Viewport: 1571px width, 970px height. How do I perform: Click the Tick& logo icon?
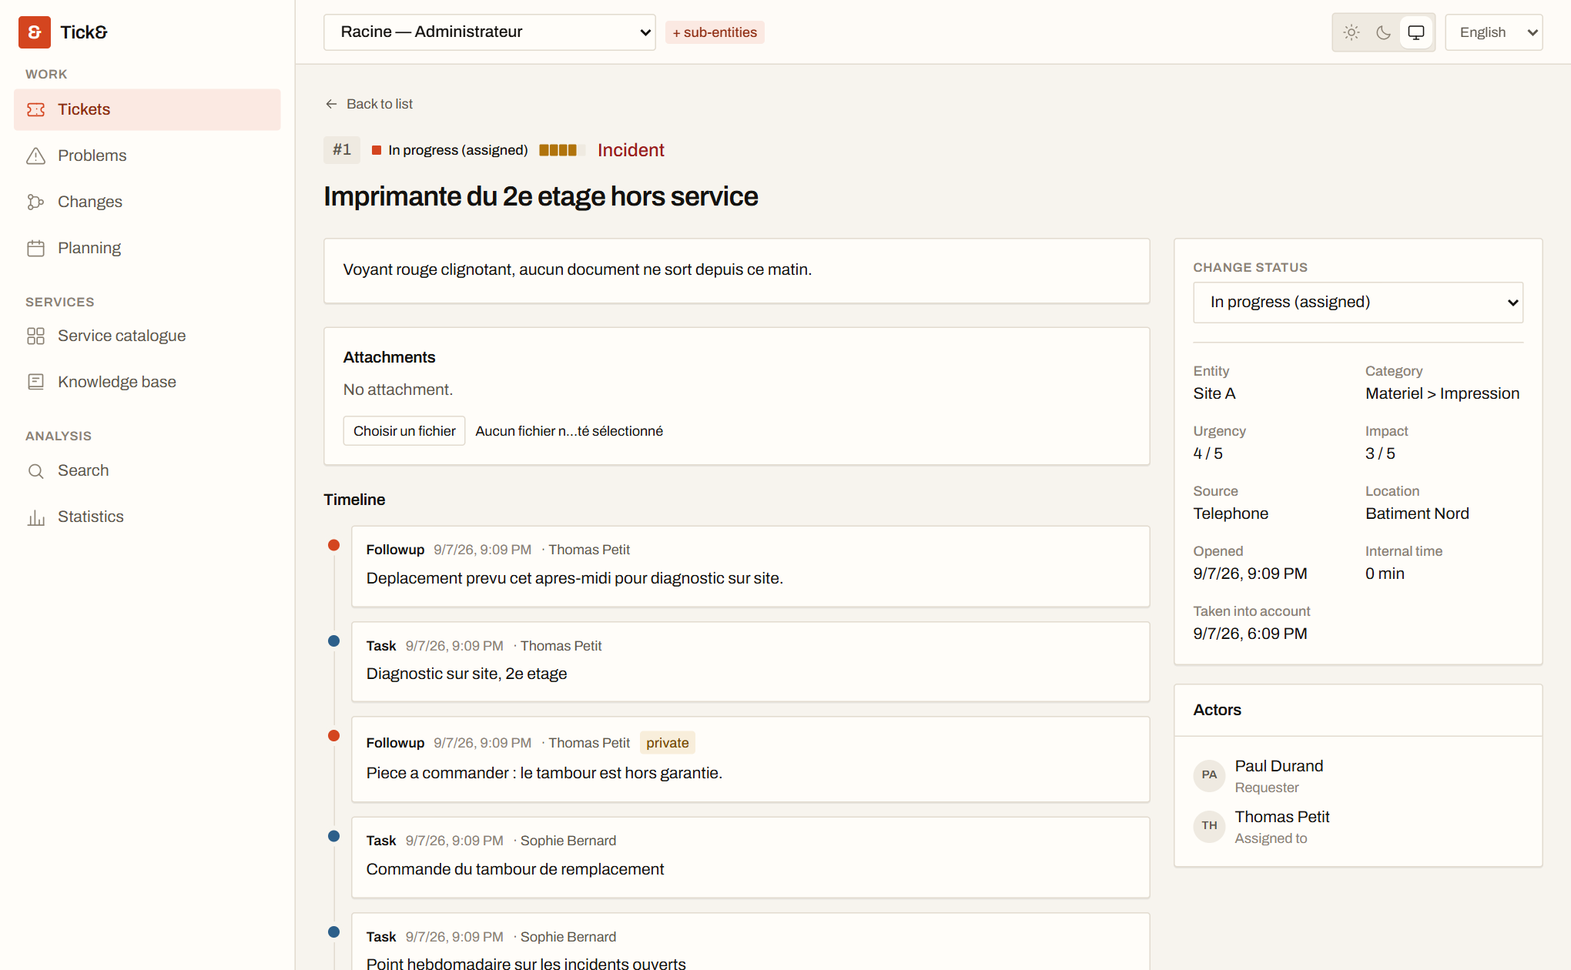click(x=35, y=32)
